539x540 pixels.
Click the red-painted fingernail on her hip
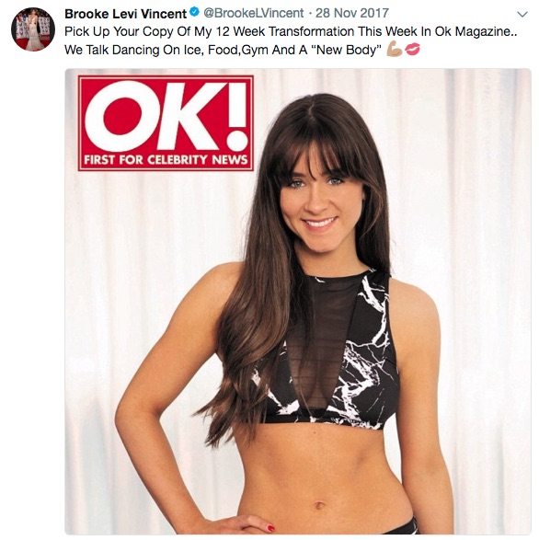(x=271, y=528)
